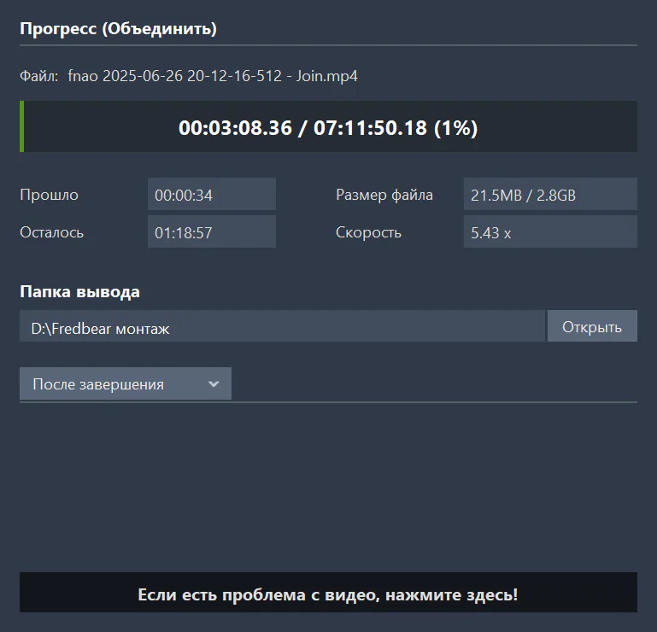Click the Папка вывода heading
The image size is (657, 632).
[x=79, y=292]
